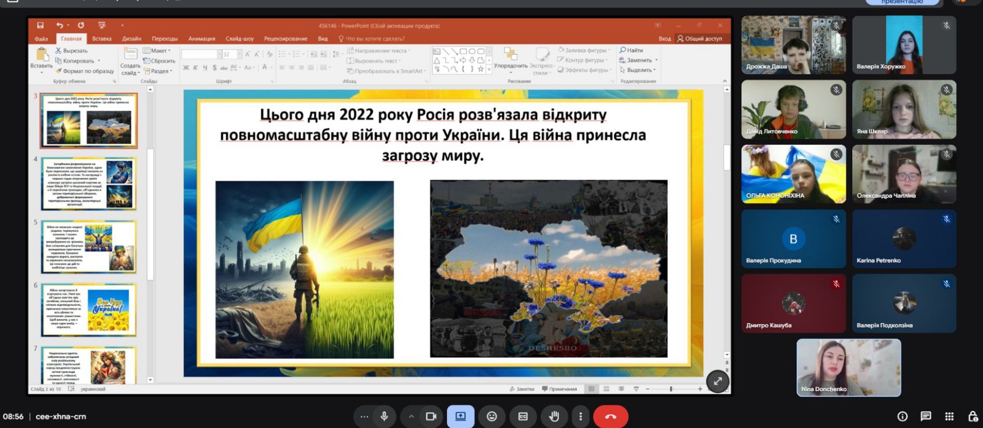Toggle the camera on or off

click(431, 416)
